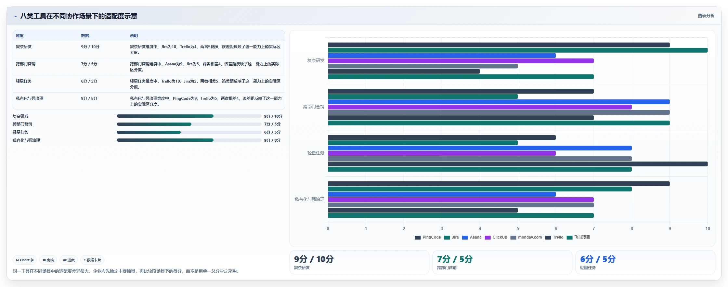Toggle the Trello legend item

[x=554, y=237]
